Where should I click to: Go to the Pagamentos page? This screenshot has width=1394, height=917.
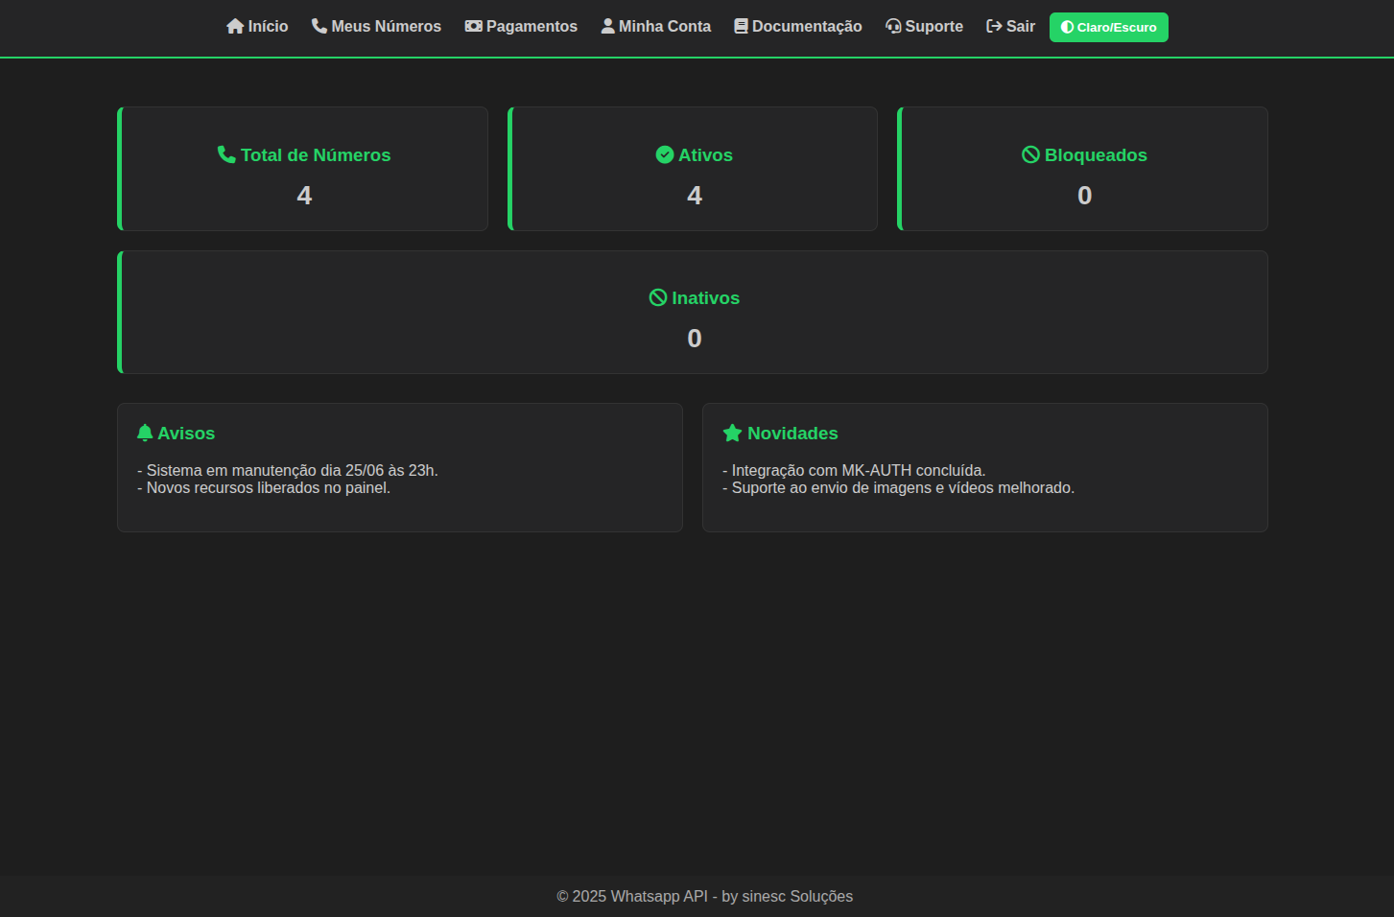[x=521, y=27]
